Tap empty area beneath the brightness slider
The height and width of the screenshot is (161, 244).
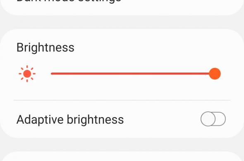point(122,90)
